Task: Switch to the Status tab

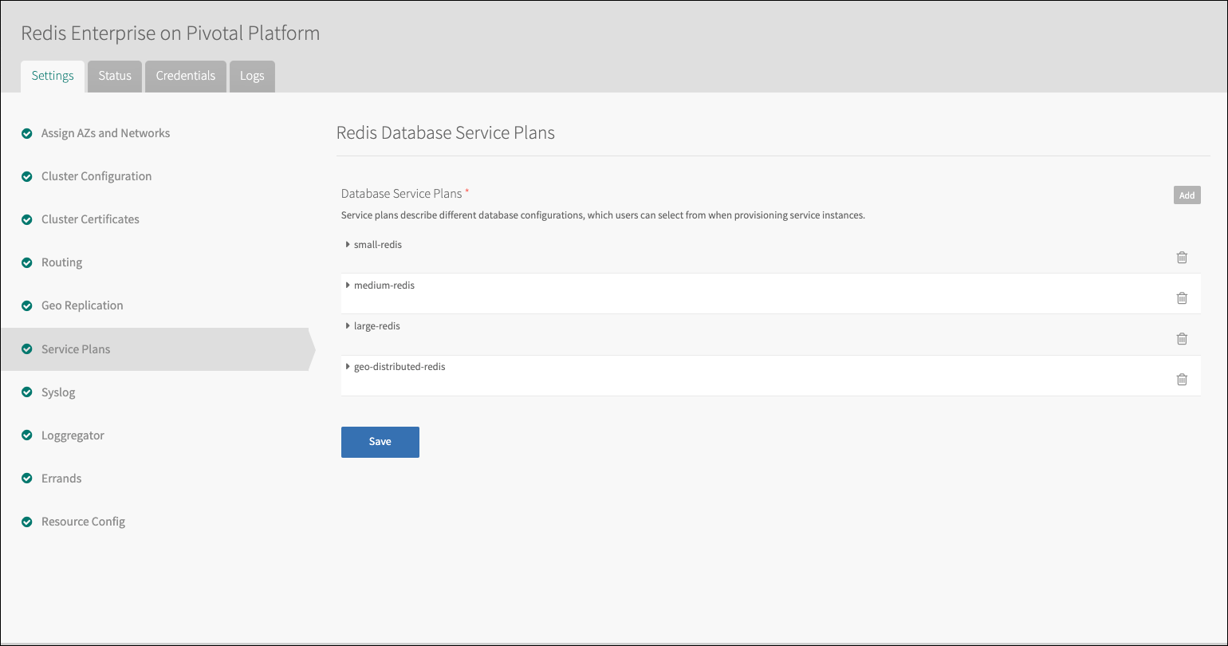Action: [115, 76]
